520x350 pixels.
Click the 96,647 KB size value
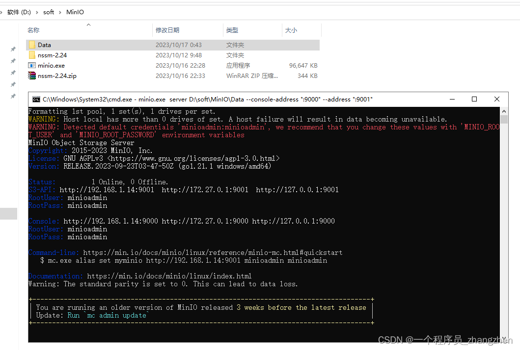[x=303, y=66]
